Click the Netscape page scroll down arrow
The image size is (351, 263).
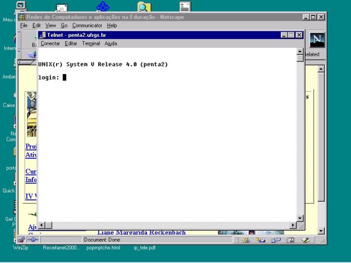point(321,231)
